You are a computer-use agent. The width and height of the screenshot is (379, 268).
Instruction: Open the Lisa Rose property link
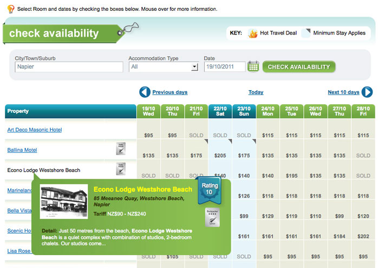[19, 251]
